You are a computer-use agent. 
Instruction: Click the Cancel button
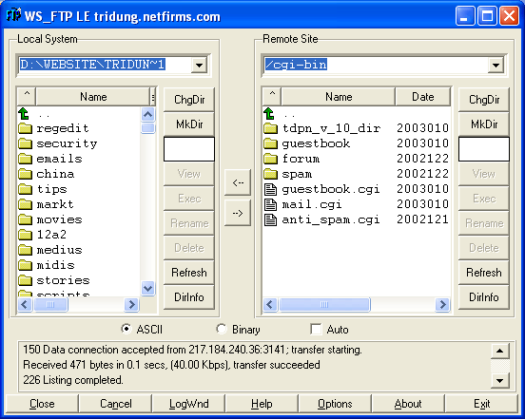pyautogui.click(x=115, y=404)
